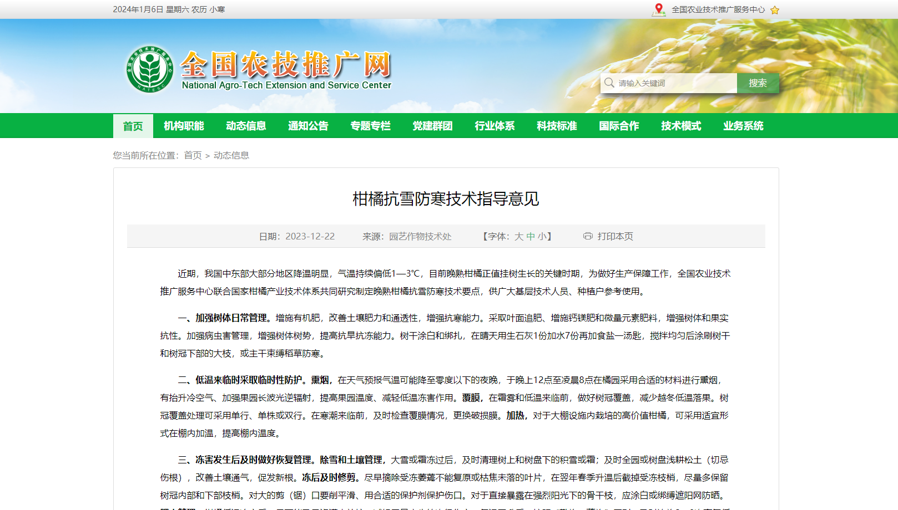The image size is (898, 510).
Task: Navigate to 业务系统
Action: point(743,126)
